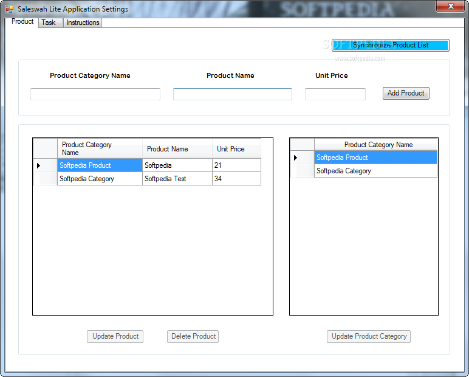The image size is (469, 377).
Task: Select 'Softpedia Product' cell in product table
Action: pyautogui.click(x=100, y=165)
